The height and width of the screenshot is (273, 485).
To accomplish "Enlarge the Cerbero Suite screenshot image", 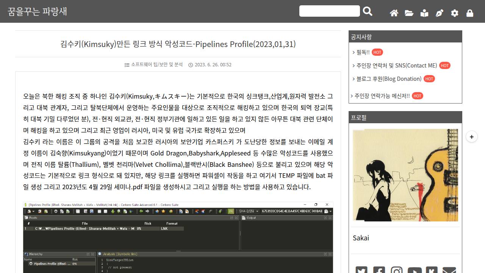I will pyautogui.click(x=178, y=237).
